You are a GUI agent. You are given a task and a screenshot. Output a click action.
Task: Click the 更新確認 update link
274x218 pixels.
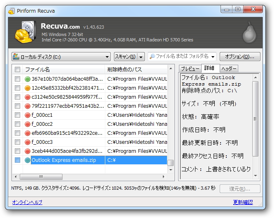(243, 202)
